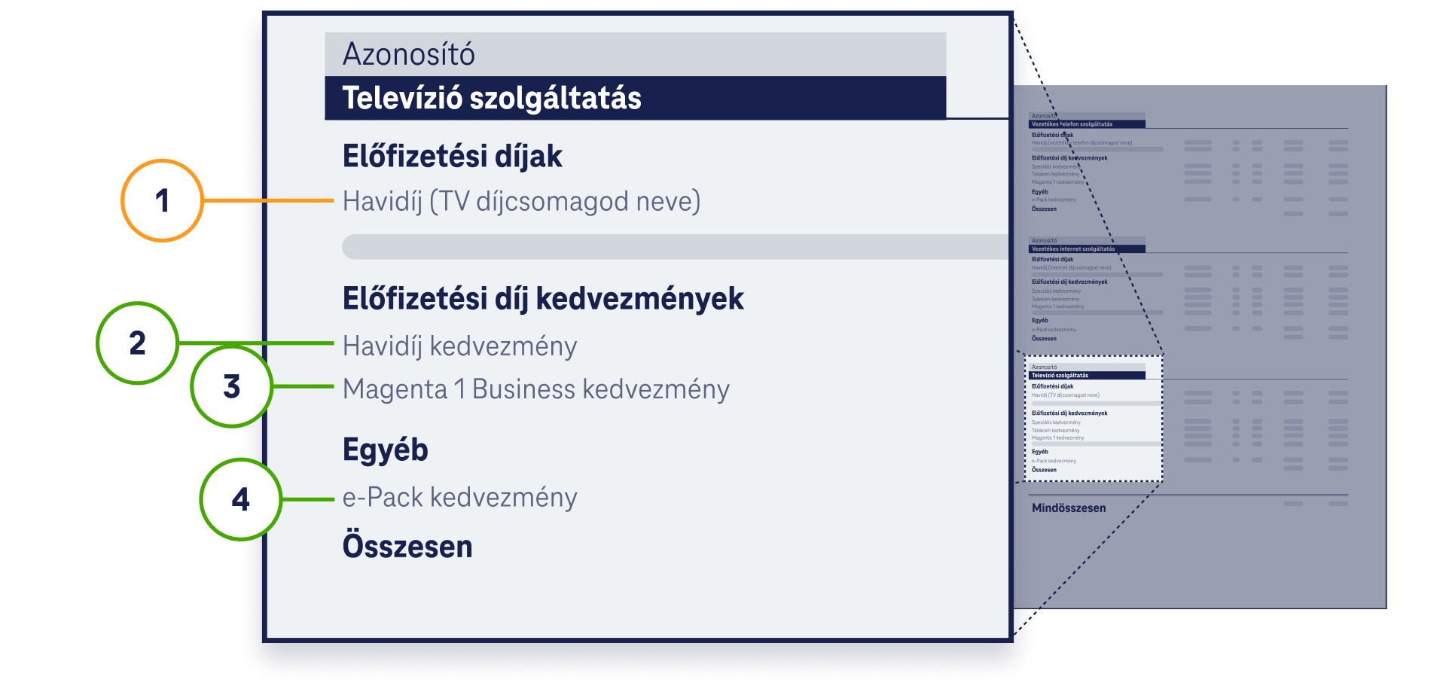The height and width of the screenshot is (689, 1446).
Task: Click the large Egyéb heading
Action: pyautogui.click(x=385, y=450)
